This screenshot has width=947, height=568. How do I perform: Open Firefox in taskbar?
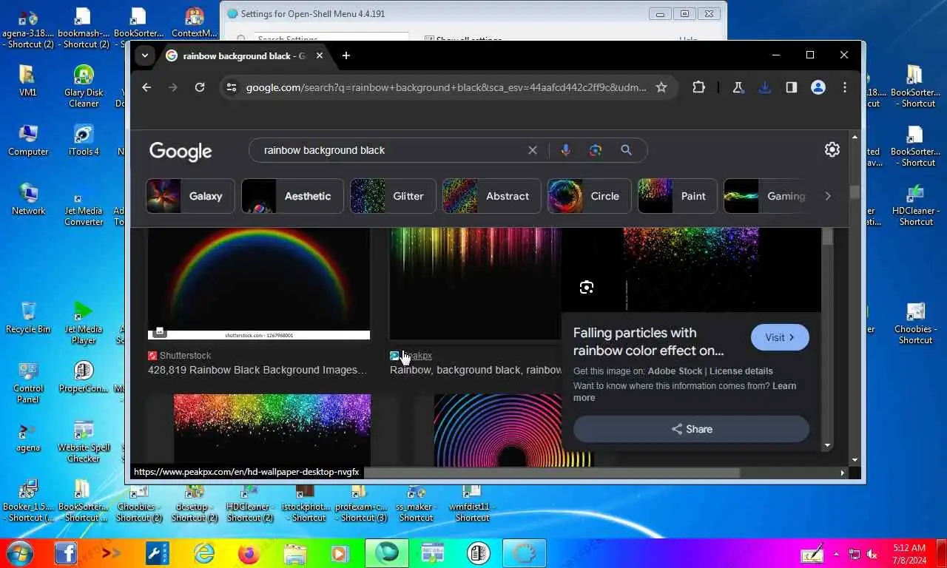[x=249, y=553]
